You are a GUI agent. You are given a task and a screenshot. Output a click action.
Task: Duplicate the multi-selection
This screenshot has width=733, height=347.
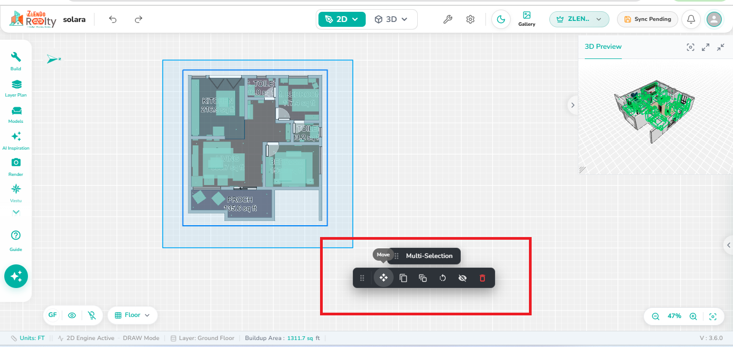(423, 278)
